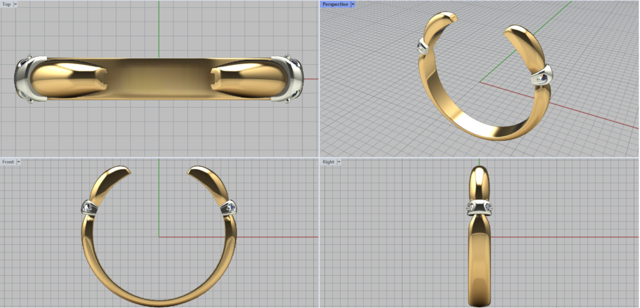The height and width of the screenshot is (308, 640).
Task: Select the right gemstone setting in Front view
Action: tap(229, 206)
